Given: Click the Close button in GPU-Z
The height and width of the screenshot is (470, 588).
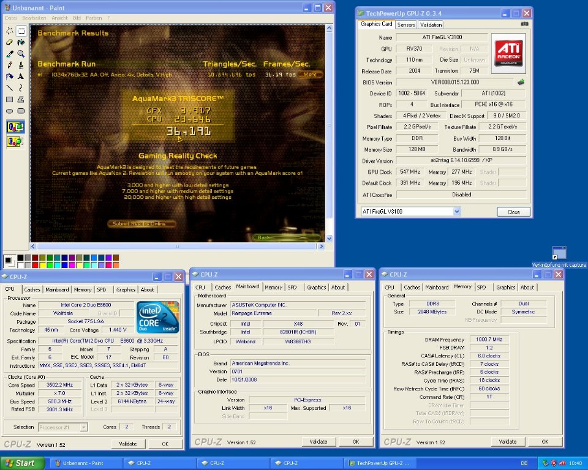Looking at the screenshot, I should pyautogui.click(x=513, y=212).
